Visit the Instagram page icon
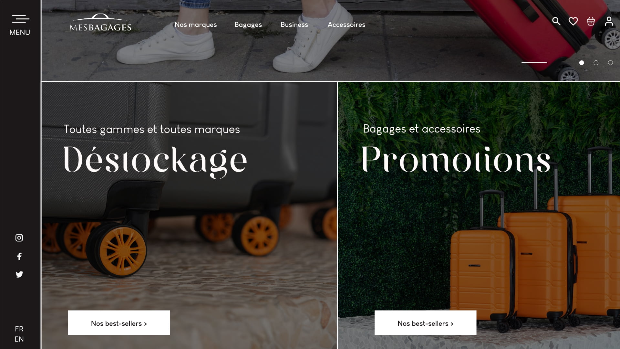The image size is (620, 349). click(x=19, y=238)
